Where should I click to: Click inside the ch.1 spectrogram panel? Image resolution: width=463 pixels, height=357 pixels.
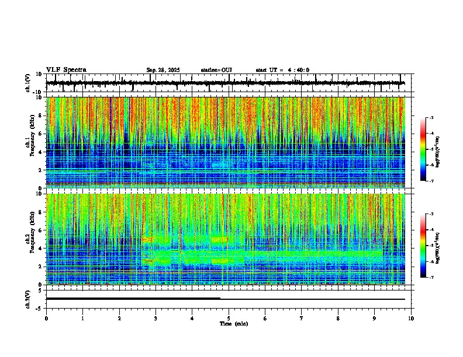(x=226, y=142)
